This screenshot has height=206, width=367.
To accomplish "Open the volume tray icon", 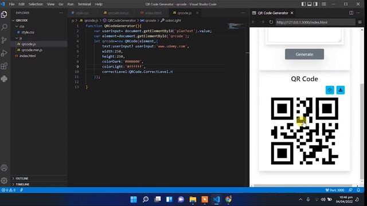I will tap(323, 199).
